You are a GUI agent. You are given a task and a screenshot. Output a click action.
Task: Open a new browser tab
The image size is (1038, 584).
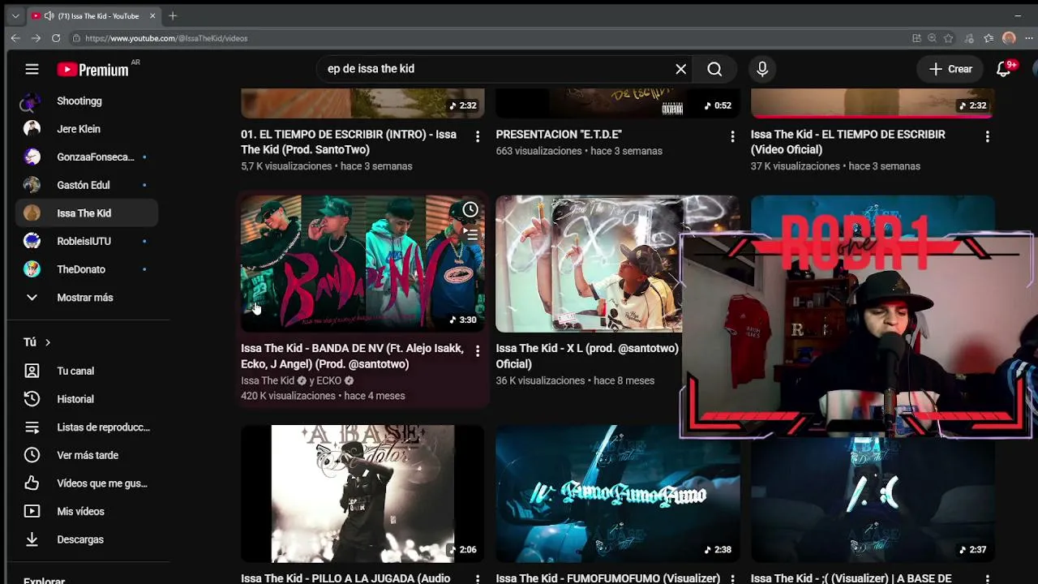pyautogui.click(x=173, y=15)
